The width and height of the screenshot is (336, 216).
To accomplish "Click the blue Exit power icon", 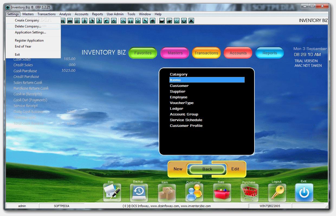I will (x=304, y=192).
